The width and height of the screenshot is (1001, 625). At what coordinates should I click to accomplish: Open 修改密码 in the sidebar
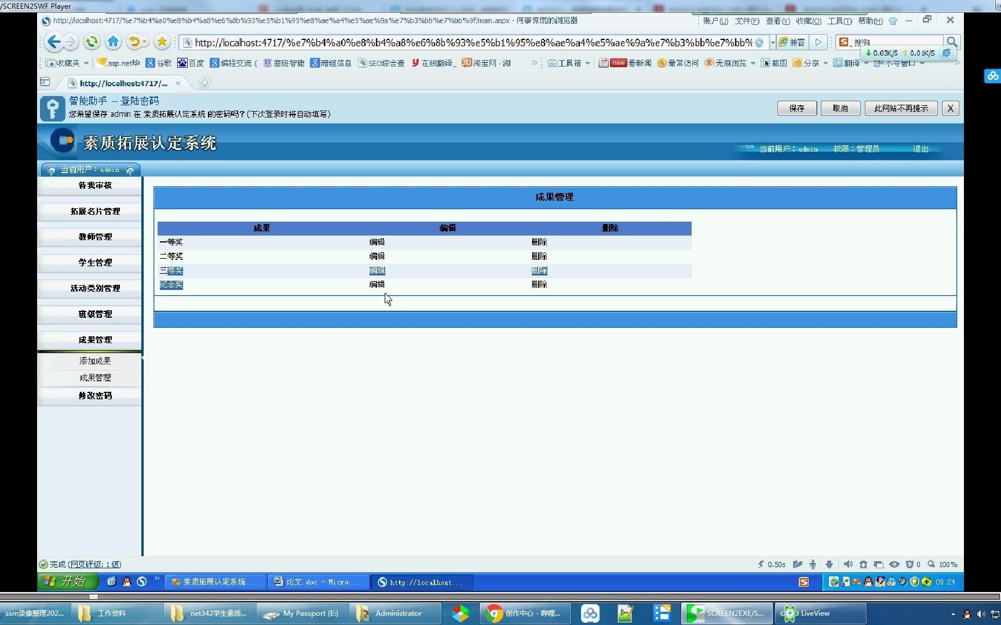(x=95, y=395)
